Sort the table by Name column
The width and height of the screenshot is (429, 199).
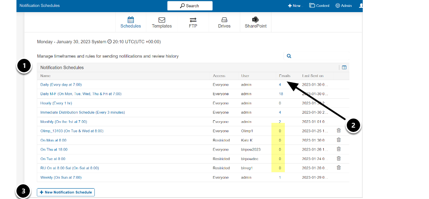[45, 76]
